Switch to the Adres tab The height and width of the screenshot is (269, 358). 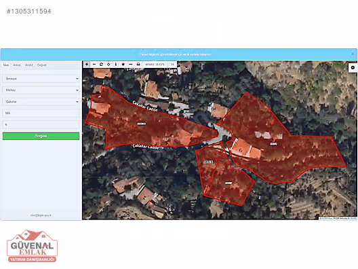pyautogui.click(x=17, y=65)
